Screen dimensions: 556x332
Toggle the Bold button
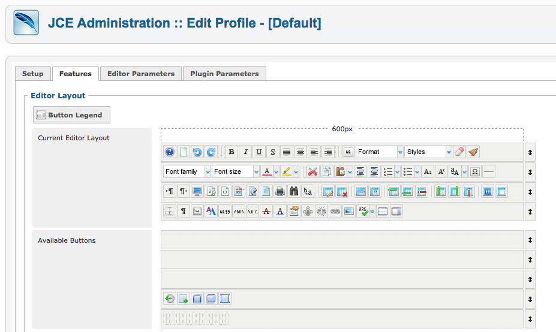pos(232,152)
